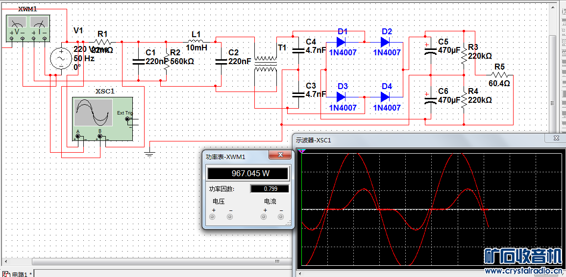566x277 pixels.
Task: Click the current negative terminal in power meter
Action: click(x=281, y=216)
